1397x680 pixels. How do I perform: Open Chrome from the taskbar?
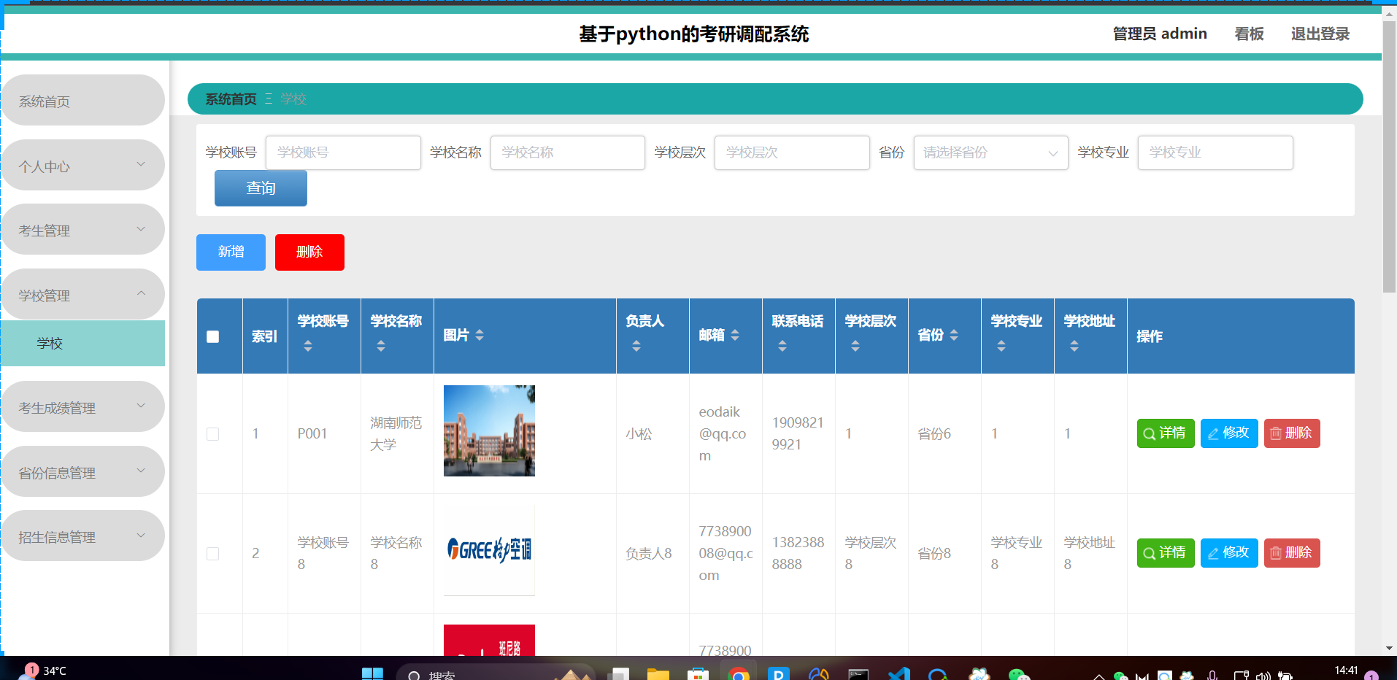click(x=739, y=674)
